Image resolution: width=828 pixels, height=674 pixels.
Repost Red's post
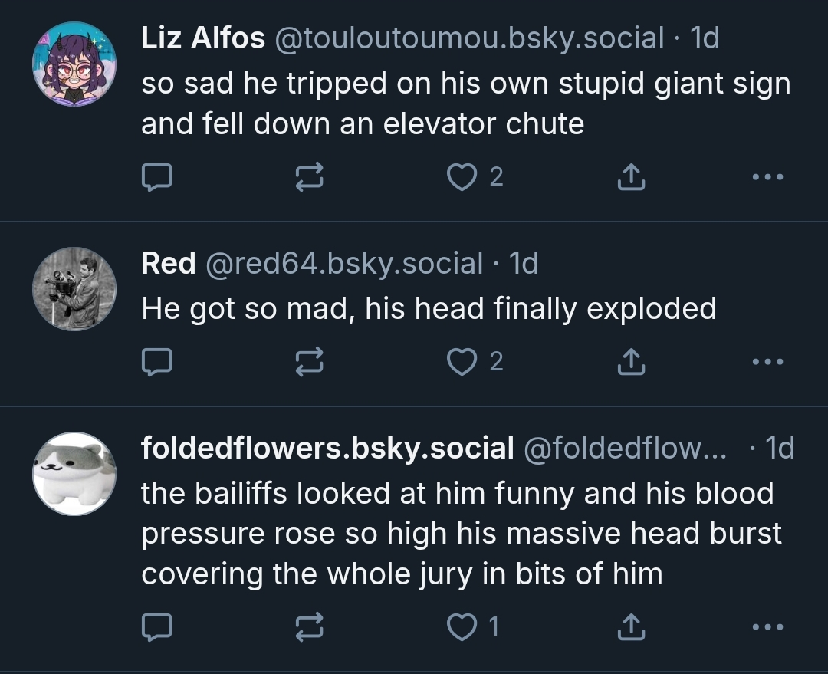[x=310, y=362]
